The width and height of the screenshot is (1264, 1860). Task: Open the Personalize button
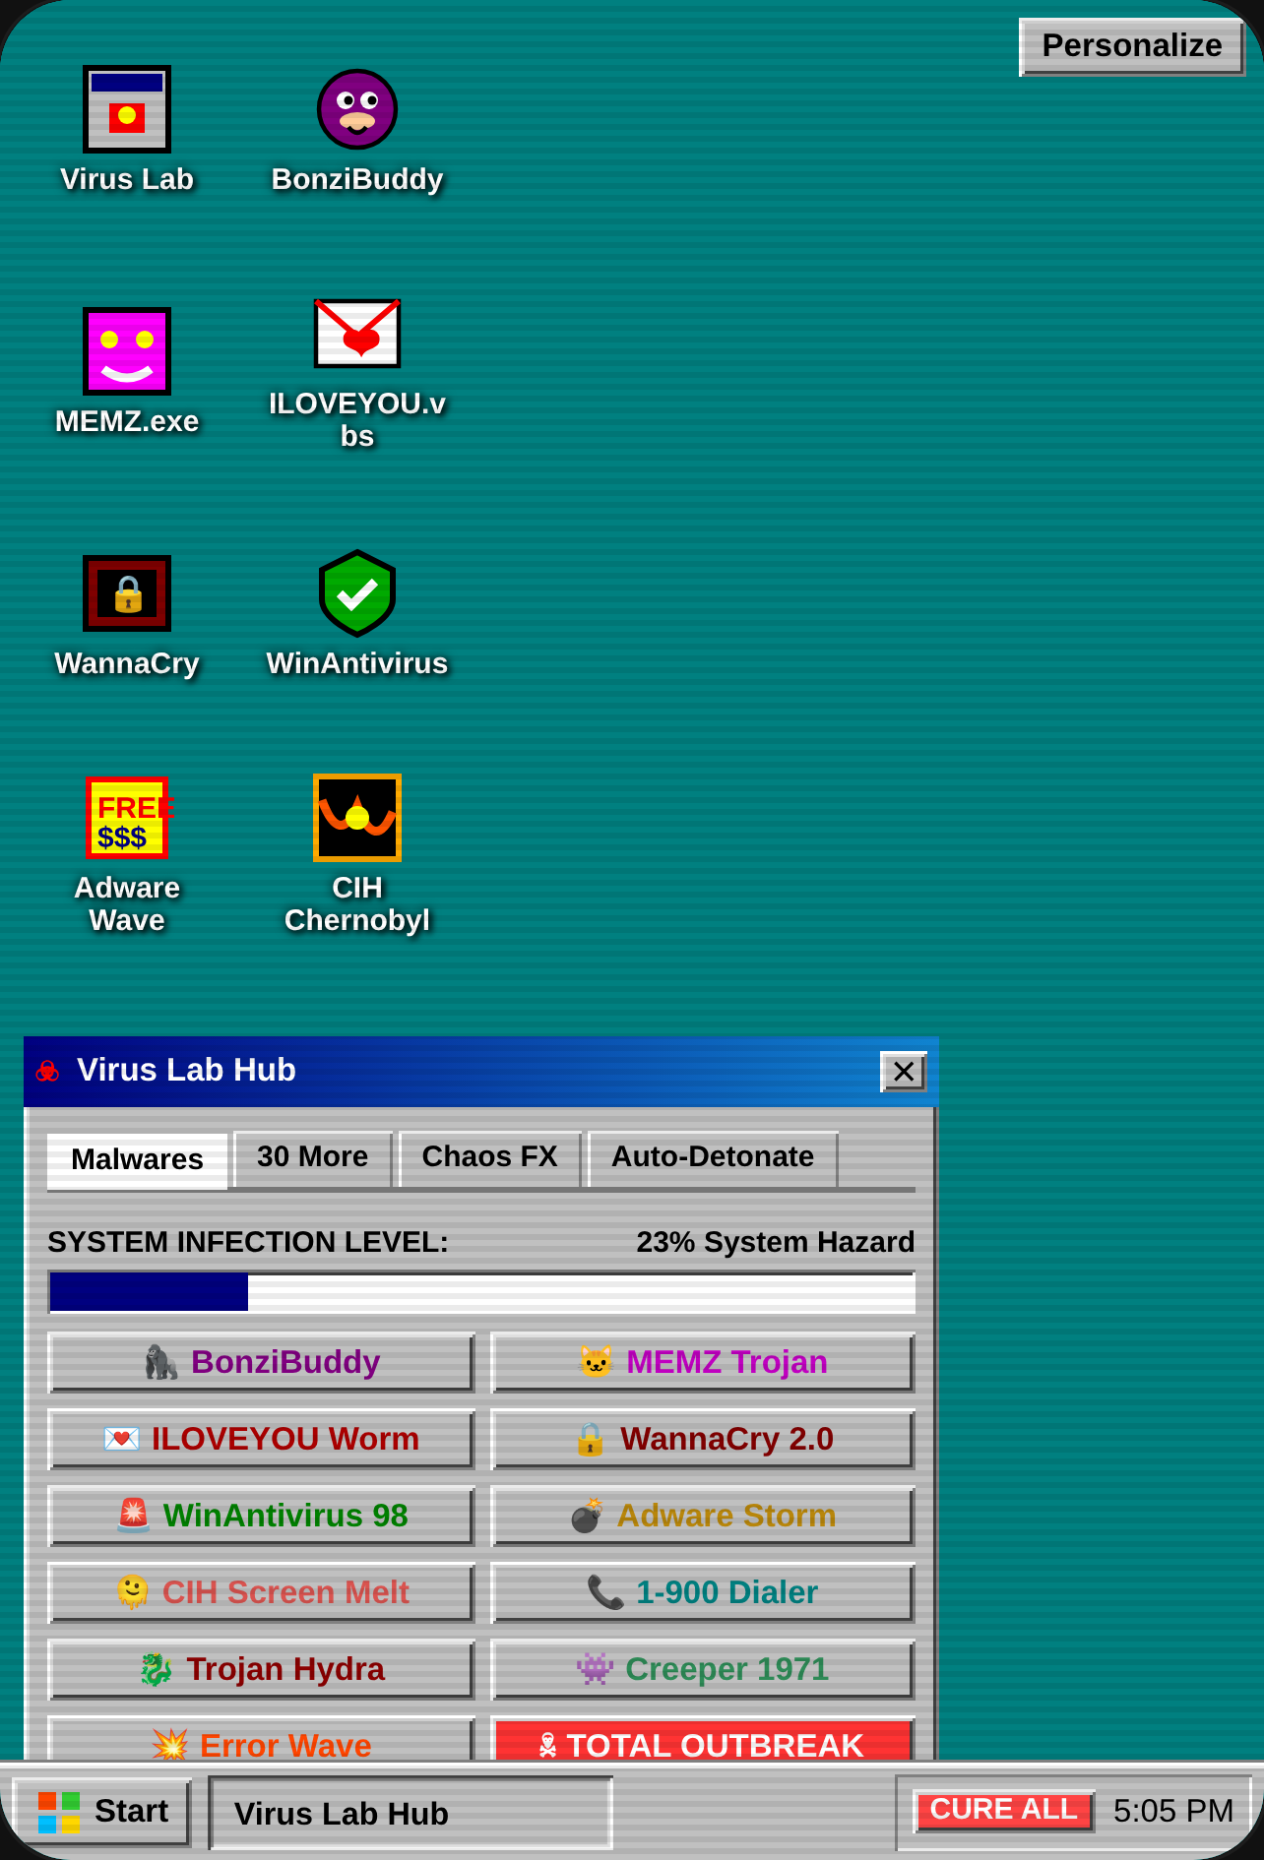1132,46
